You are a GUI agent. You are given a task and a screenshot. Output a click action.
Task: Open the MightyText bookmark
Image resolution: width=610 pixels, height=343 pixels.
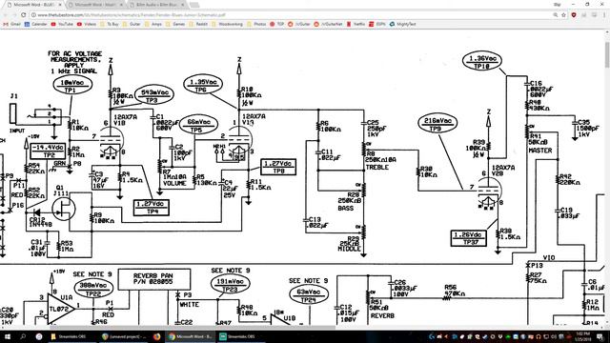(402, 24)
